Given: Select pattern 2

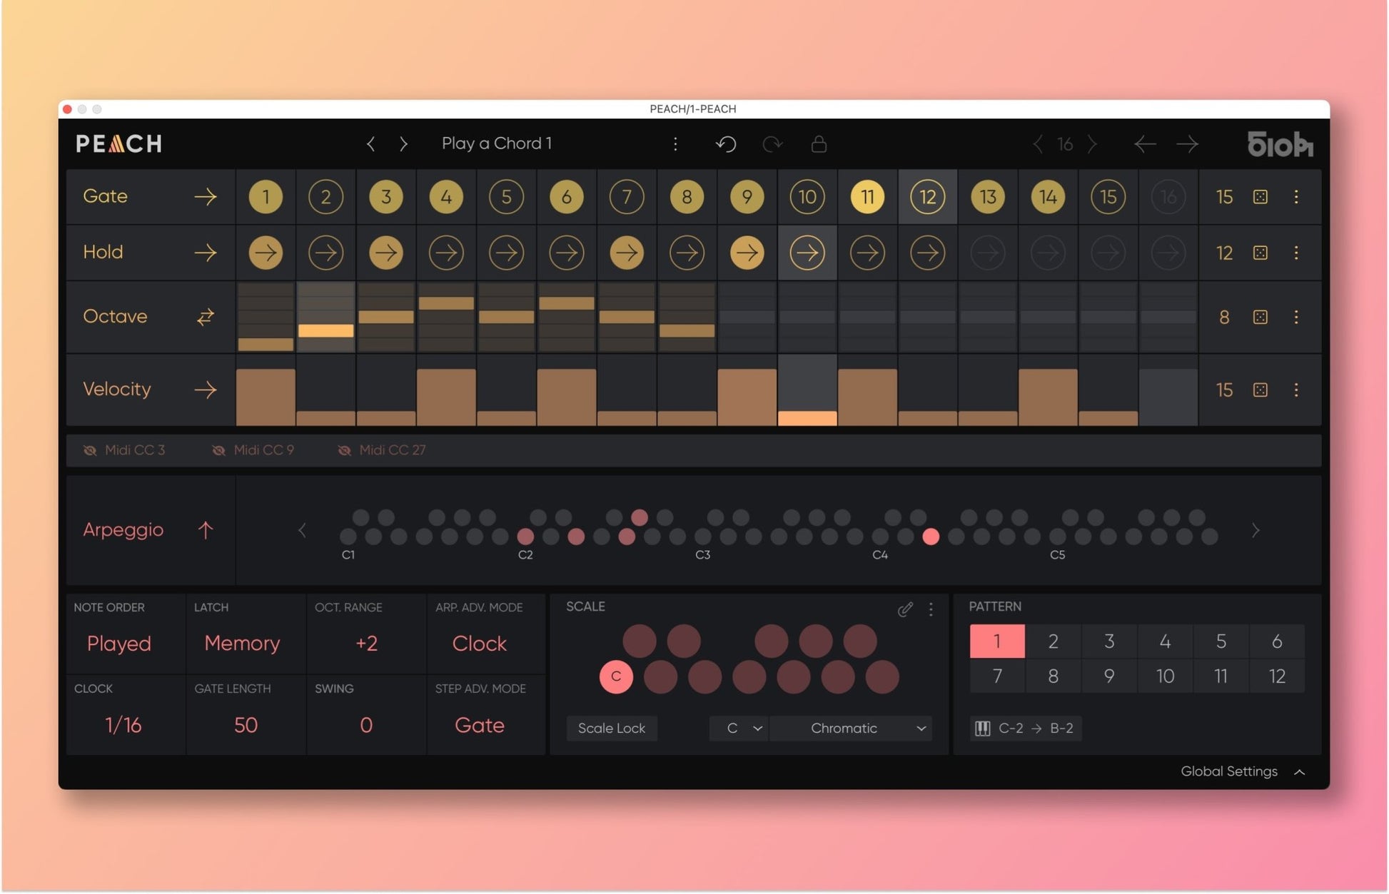Looking at the screenshot, I should (x=1053, y=641).
